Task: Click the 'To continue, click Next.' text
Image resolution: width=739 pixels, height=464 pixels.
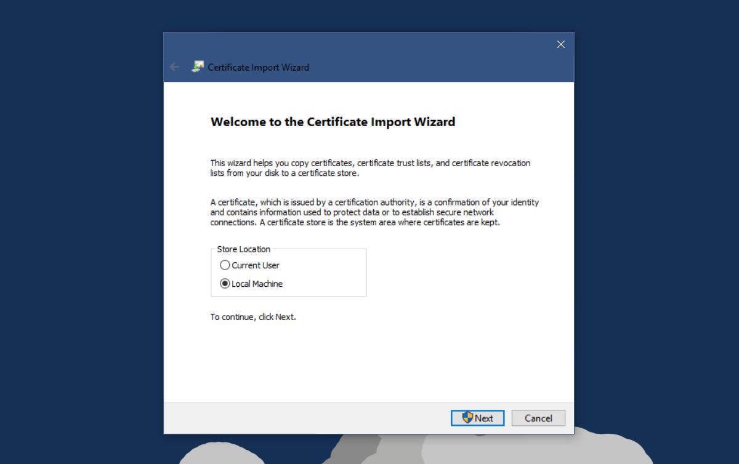Action: 253,317
